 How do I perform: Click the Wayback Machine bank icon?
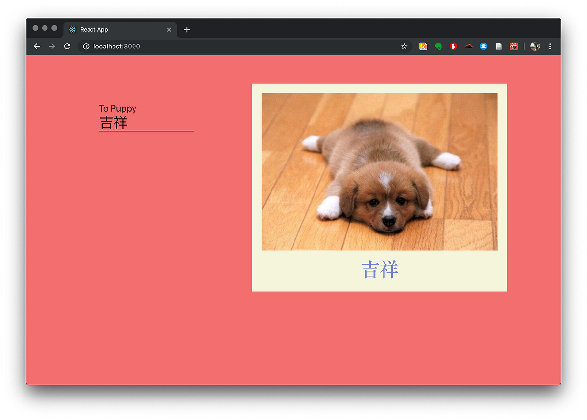point(483,46)
